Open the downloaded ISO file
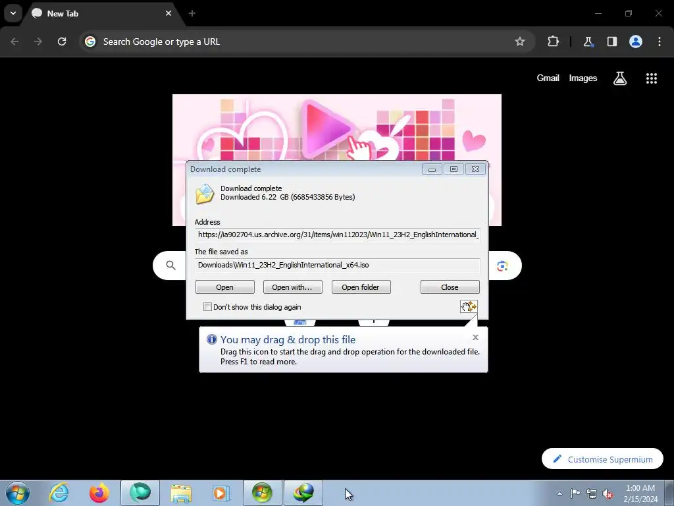 pyautogui.click(x=225, y=287)
